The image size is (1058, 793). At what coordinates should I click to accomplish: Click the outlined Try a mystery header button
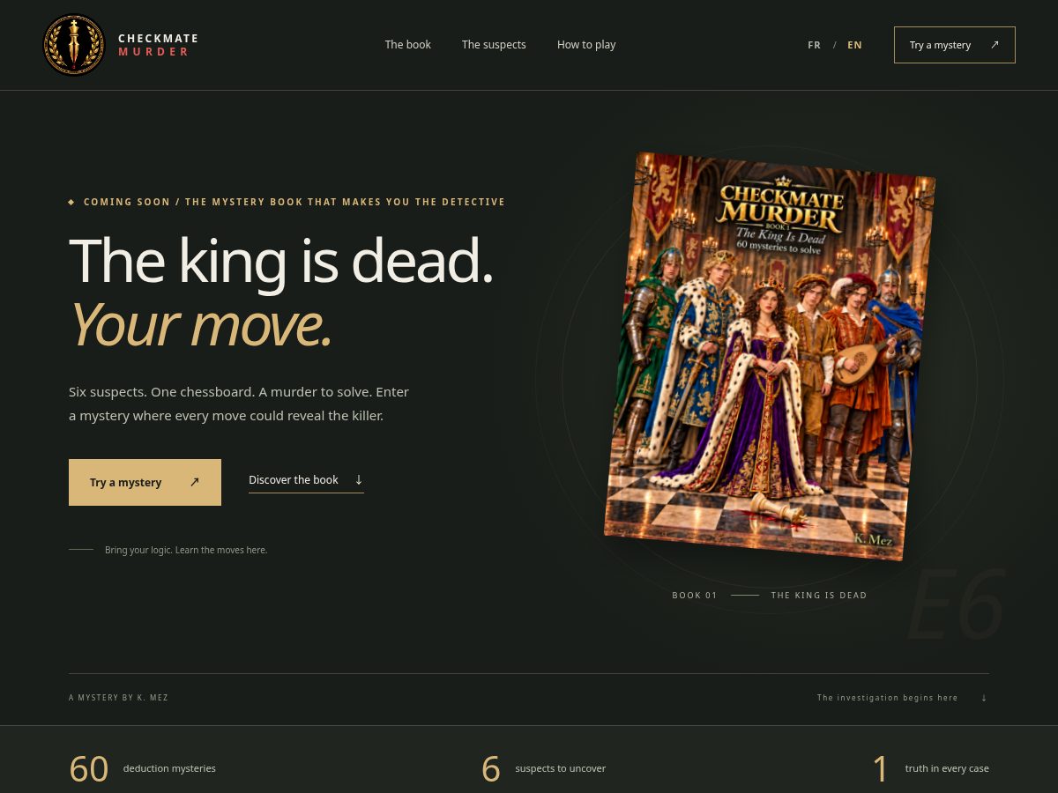pos(955,45)
